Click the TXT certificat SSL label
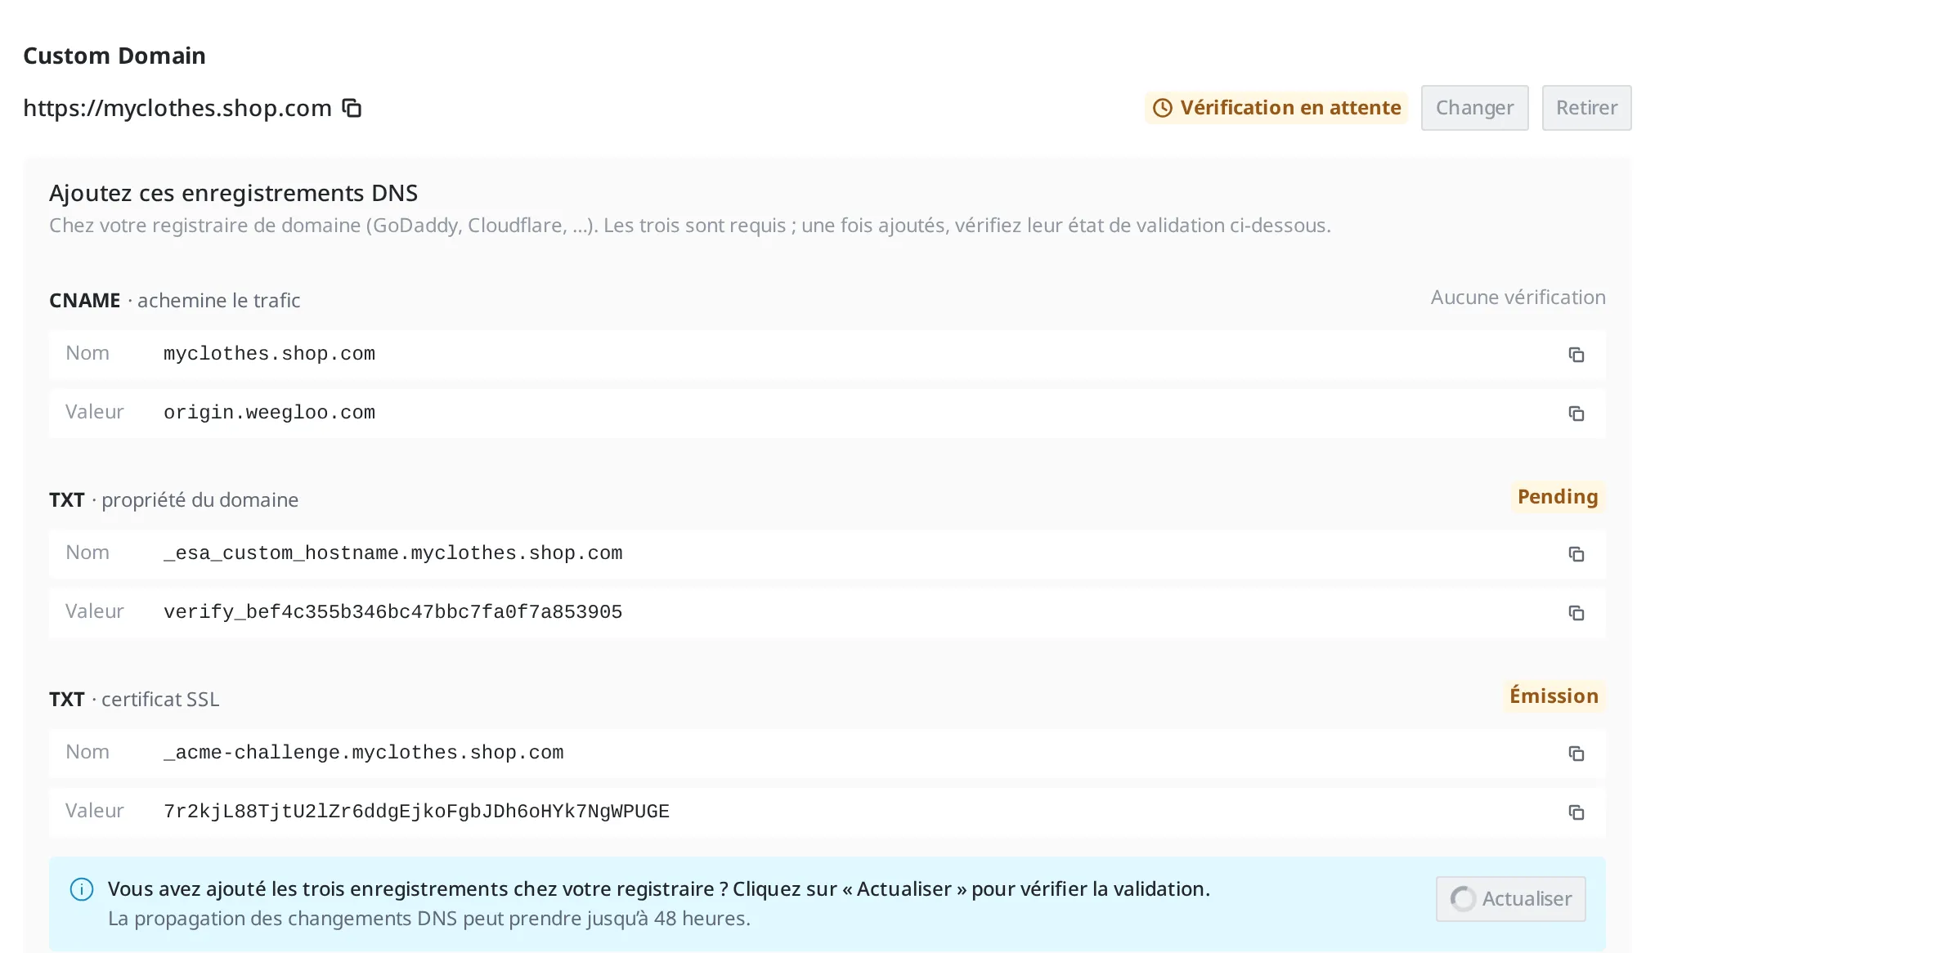The width and height of the screenshot is (1933, 953). pyautogui.click(x=134, y=700)
